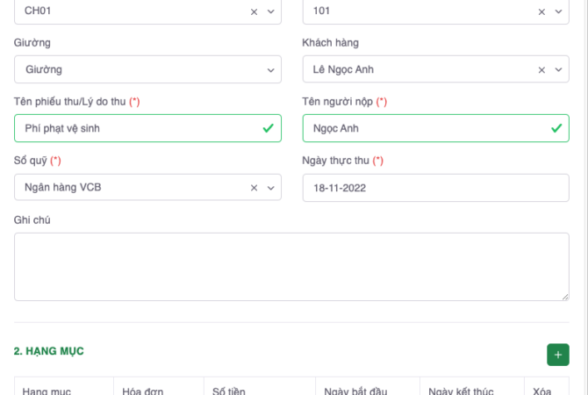This screenshot has width=588, height=395.
Task: Clear the 101 room selection X icon
Action: click(542, 12)
